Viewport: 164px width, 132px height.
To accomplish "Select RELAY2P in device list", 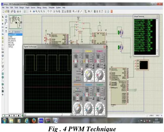I will 11,45.
